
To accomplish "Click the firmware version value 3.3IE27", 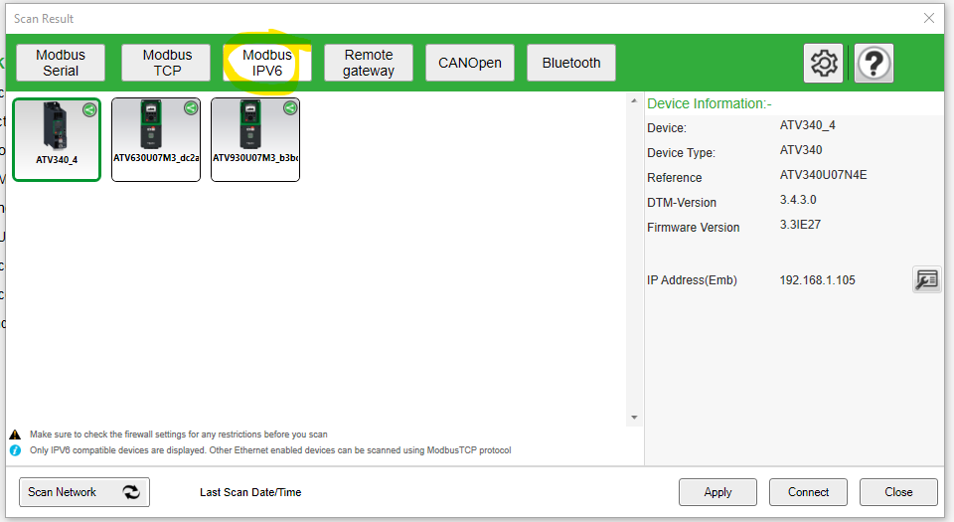I will point(800,225).
